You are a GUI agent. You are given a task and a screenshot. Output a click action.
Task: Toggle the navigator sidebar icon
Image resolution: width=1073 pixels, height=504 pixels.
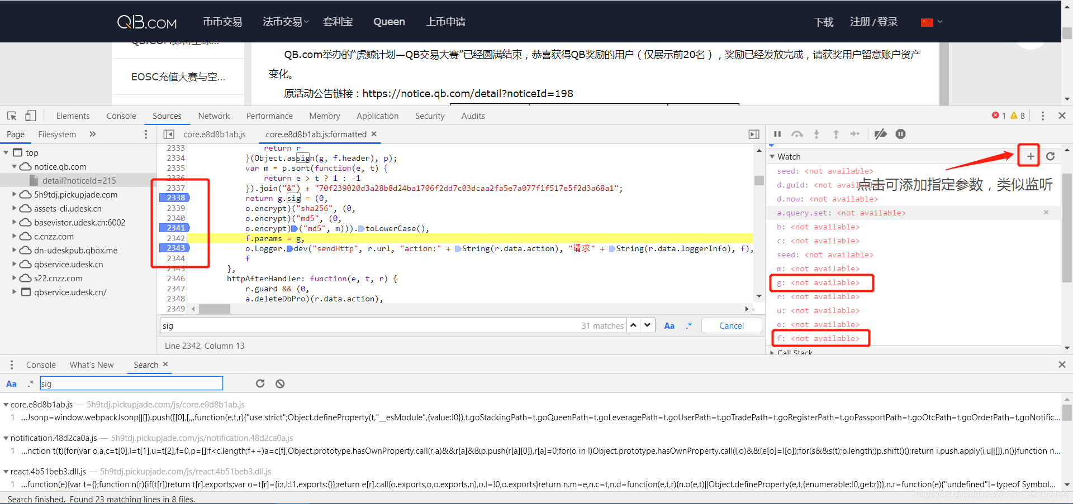(x=169, y=134)
